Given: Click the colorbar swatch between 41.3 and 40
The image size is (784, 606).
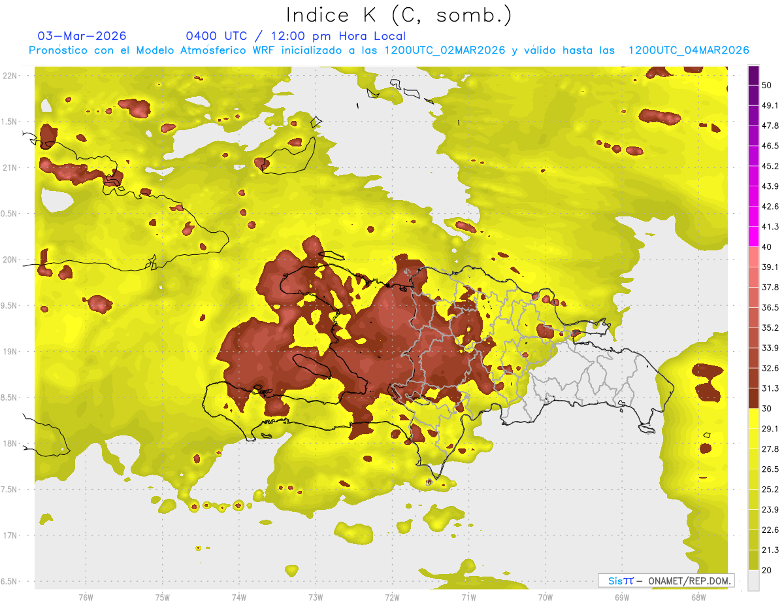Looking at the screenshot, I should (x=753, y=237).
